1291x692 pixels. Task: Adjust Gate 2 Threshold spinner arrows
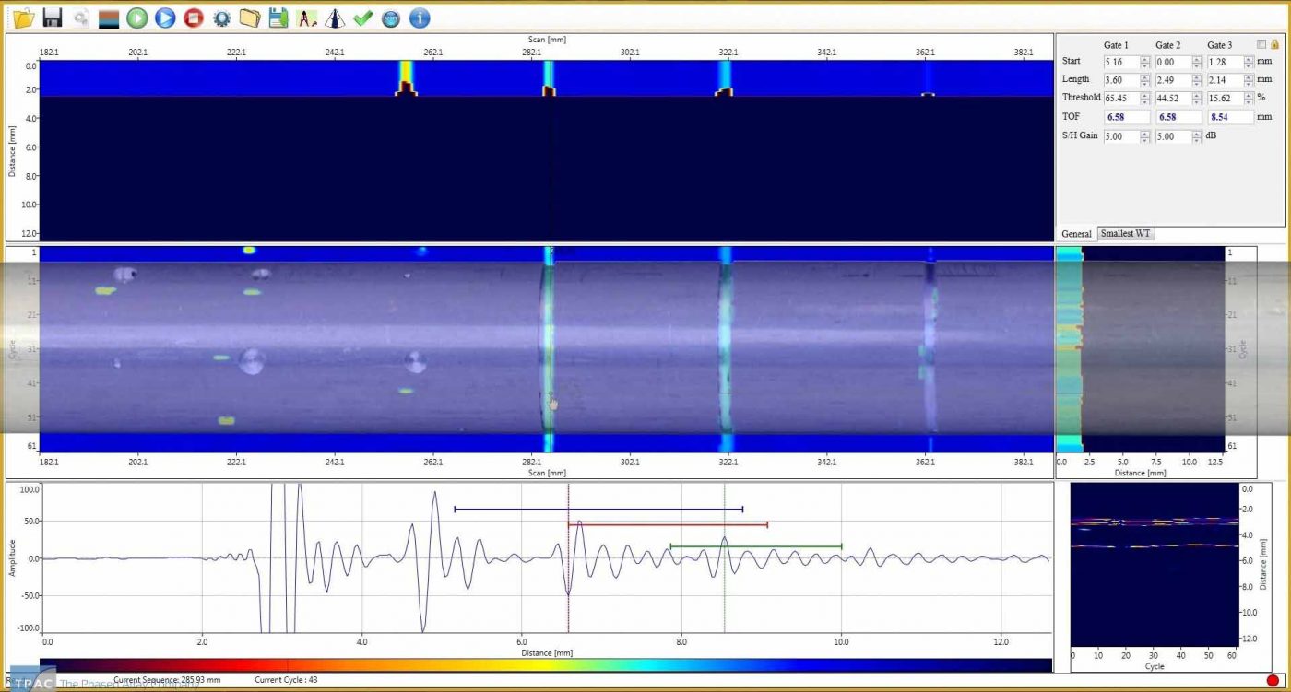(1196, 99)
